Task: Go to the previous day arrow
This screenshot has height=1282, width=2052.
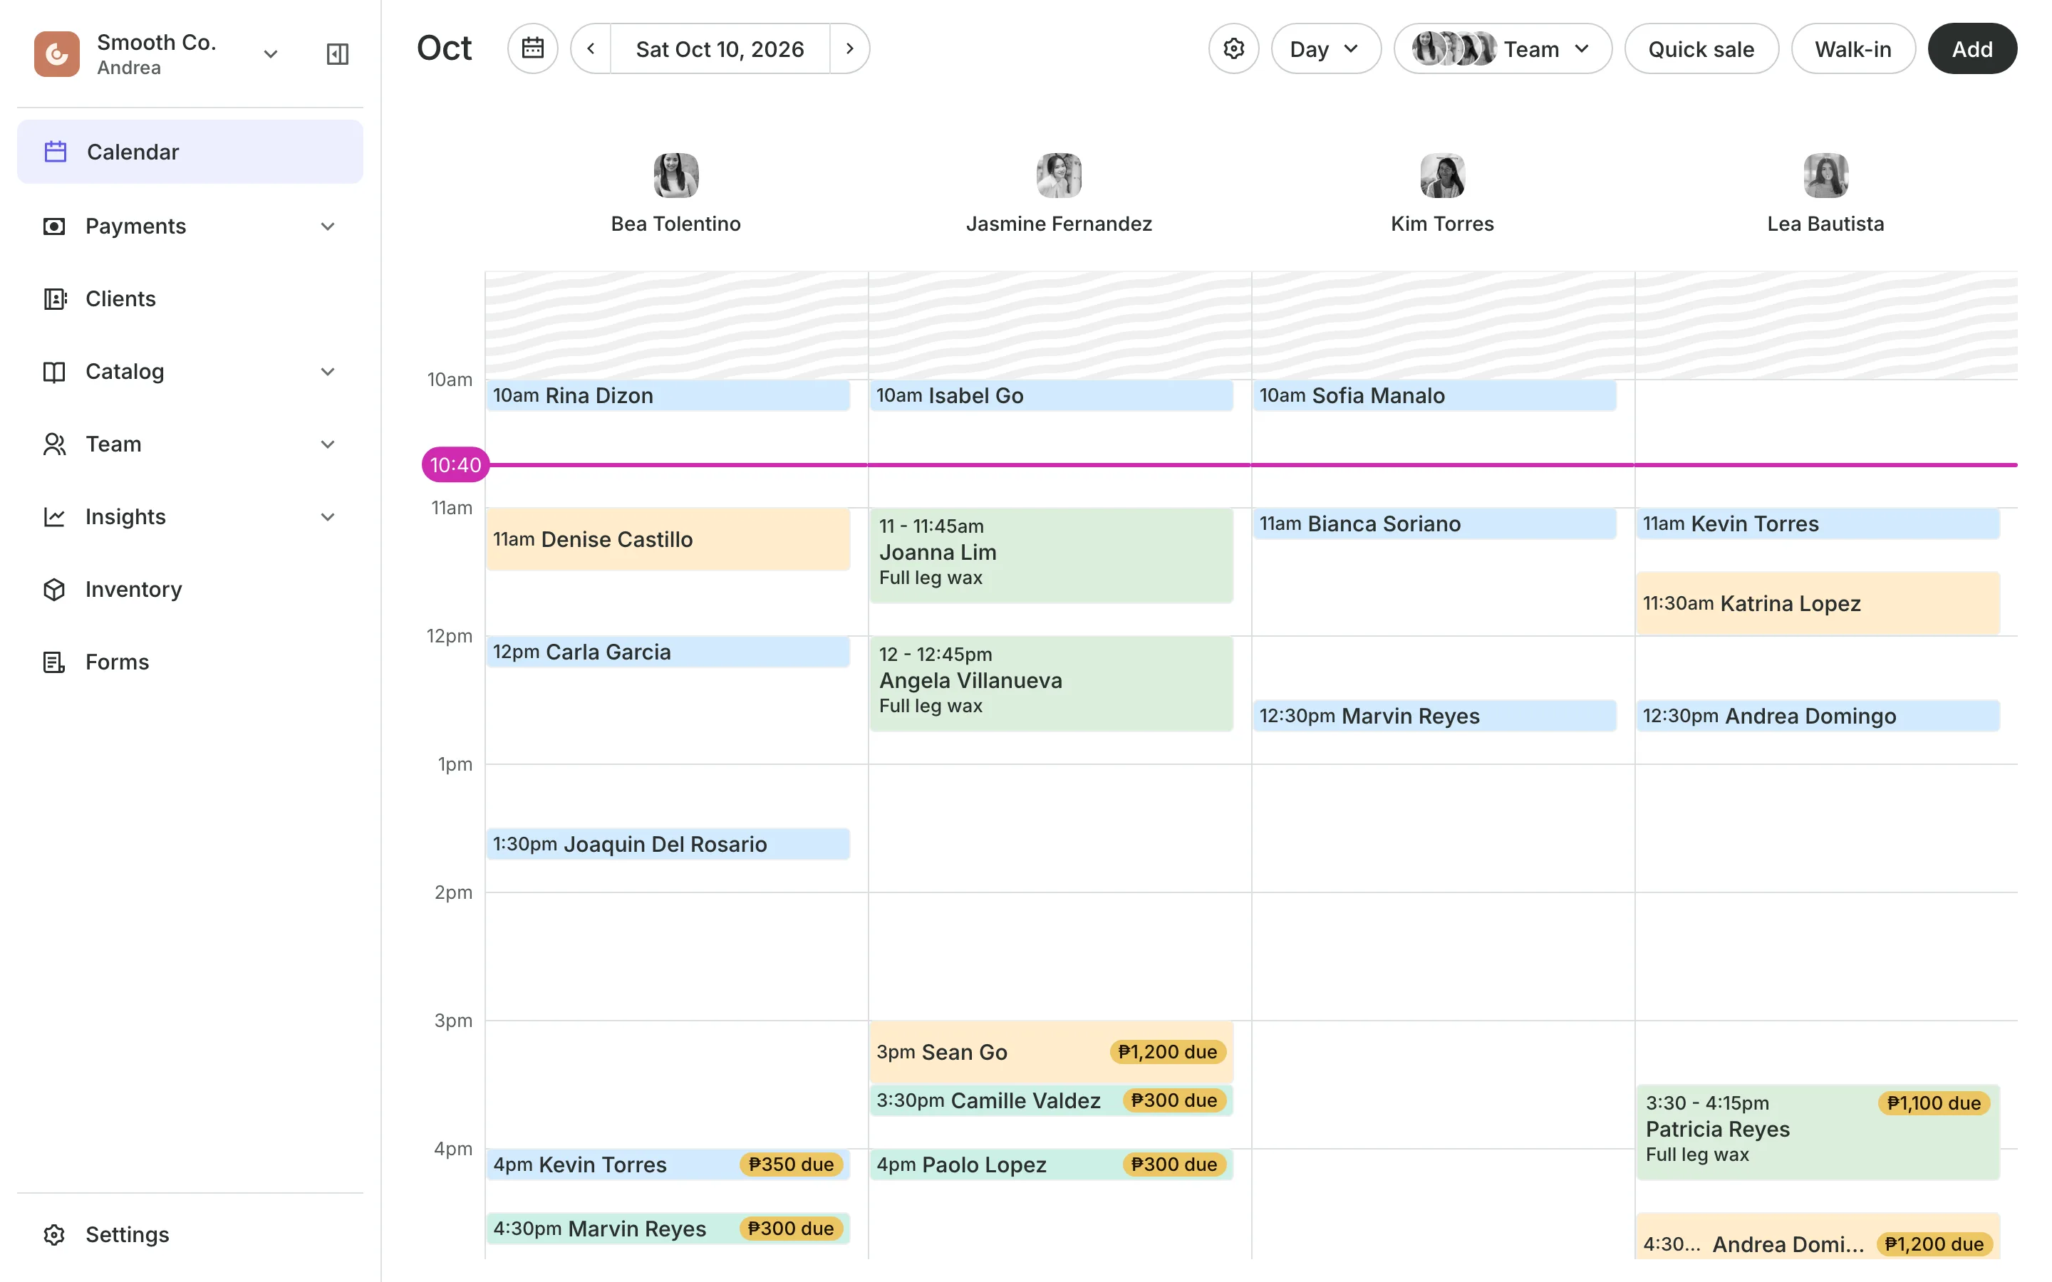Action: point(591,49)
